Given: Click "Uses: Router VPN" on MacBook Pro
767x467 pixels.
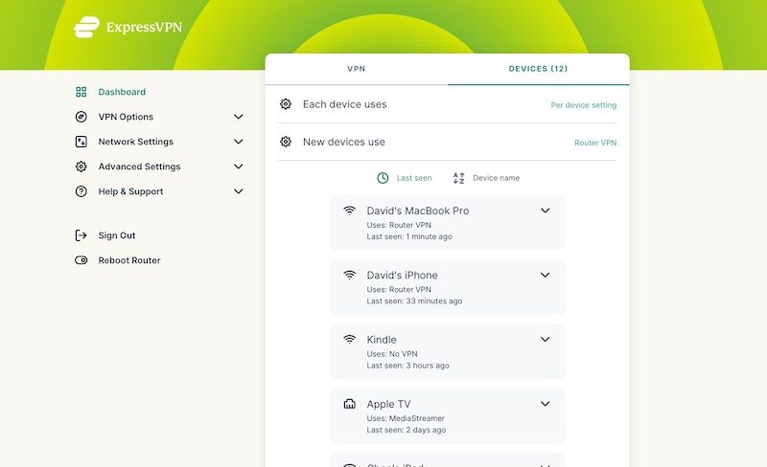Looking at the screenshot, I should 399,225.
